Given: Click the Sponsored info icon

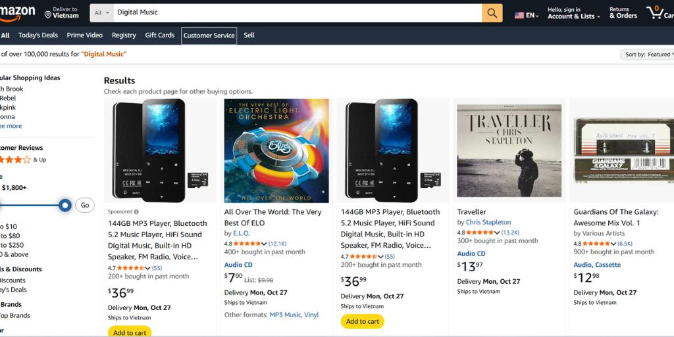Looking at the screenshot, I should click(x=136, y=212).
